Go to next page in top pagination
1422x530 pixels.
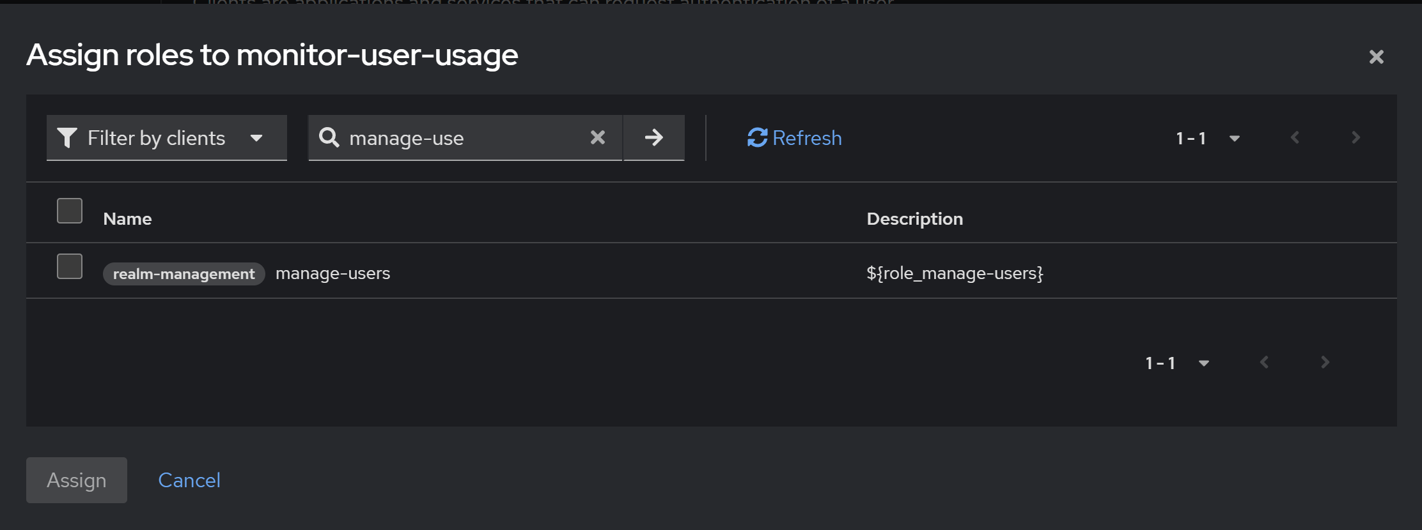coord(1356,137)
